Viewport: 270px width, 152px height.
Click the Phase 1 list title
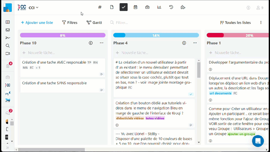click(x=214, y=43)
